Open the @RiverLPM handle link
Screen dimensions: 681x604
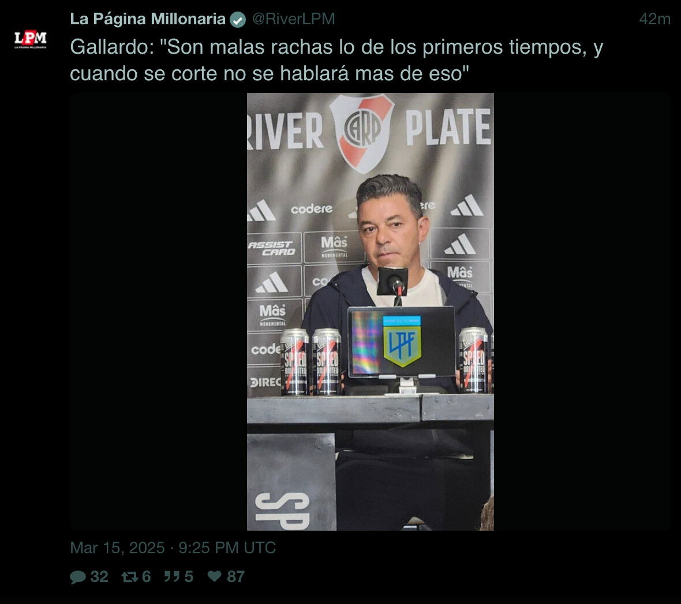click(x=294, y=19)
